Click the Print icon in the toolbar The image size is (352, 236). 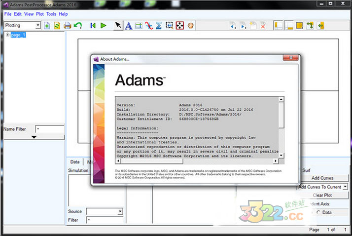point(68,26)
